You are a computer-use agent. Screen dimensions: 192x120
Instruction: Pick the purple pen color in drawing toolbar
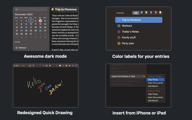click(x=76, y=66)
